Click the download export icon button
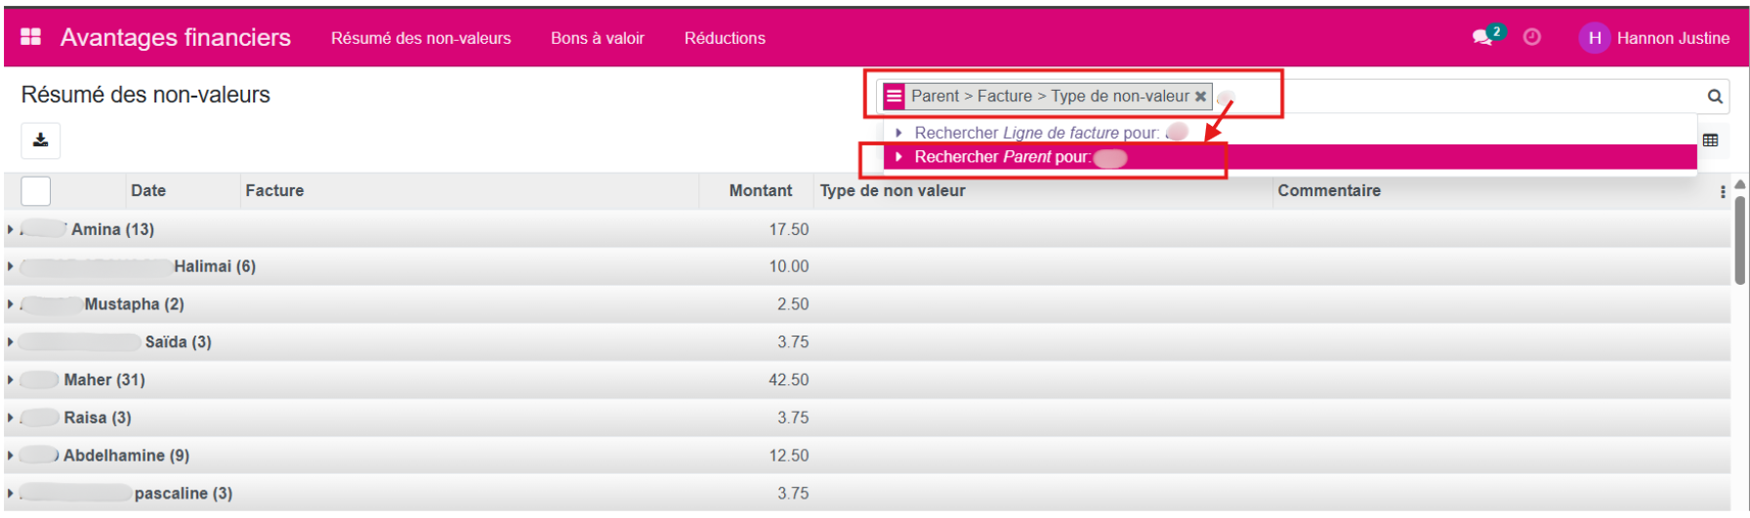This screenshot has width=1750, height=518. 41,140
